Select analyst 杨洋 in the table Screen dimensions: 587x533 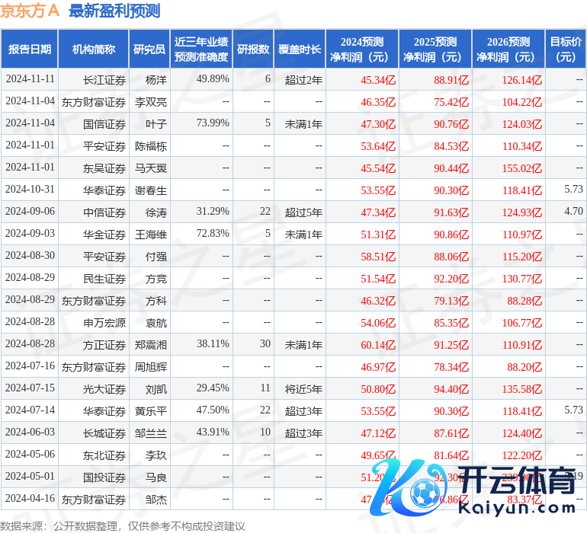156,79
